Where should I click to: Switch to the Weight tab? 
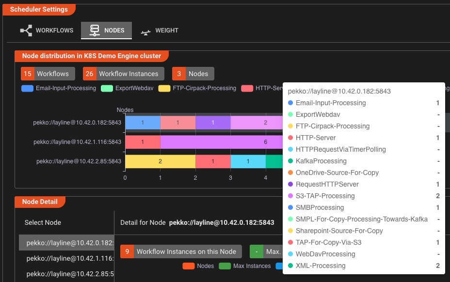click(159, 30)
